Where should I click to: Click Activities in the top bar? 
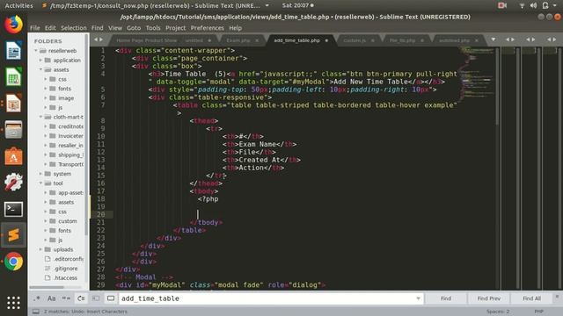click(x=18, y=5)
